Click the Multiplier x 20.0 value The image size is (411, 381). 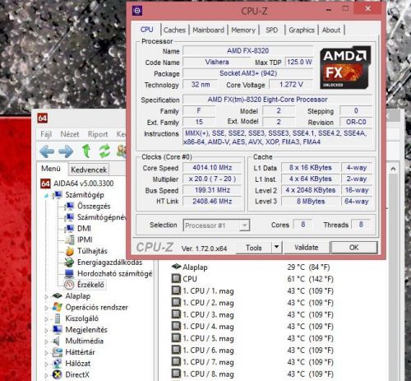click(212, 179)
